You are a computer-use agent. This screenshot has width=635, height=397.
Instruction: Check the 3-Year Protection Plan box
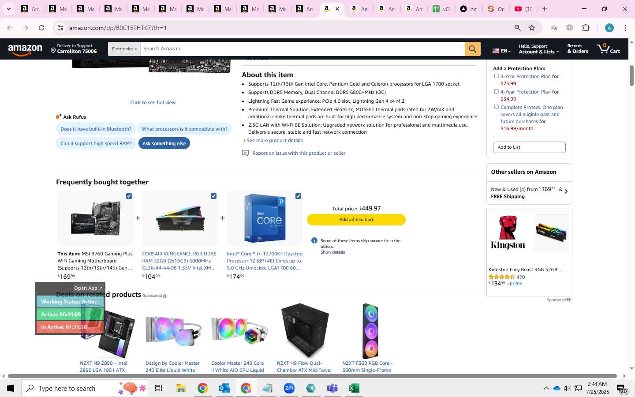[x=496, y=76]
